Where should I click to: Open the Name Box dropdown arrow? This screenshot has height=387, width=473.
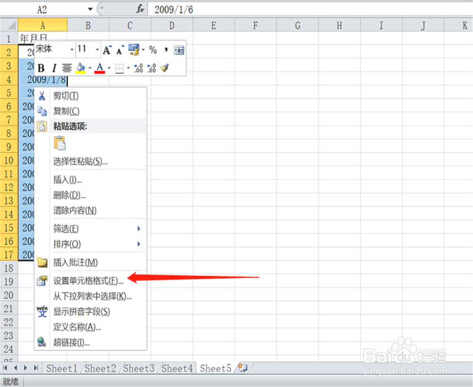pos(90,9)
